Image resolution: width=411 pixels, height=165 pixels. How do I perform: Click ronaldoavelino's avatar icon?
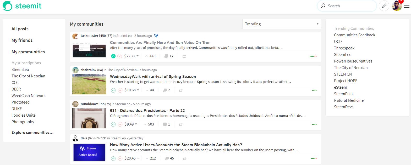click(75, 104)
